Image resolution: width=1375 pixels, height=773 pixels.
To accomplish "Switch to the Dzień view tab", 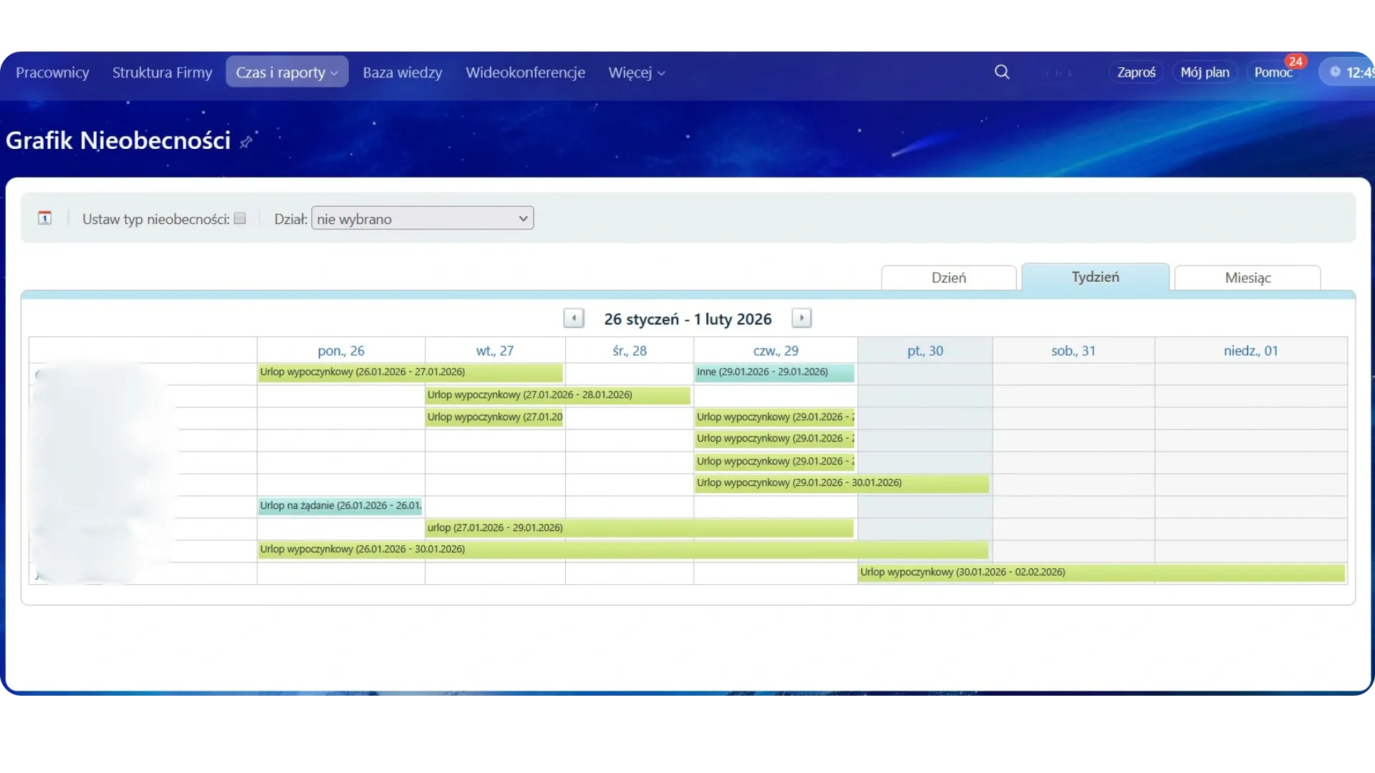I will point(948,278).
